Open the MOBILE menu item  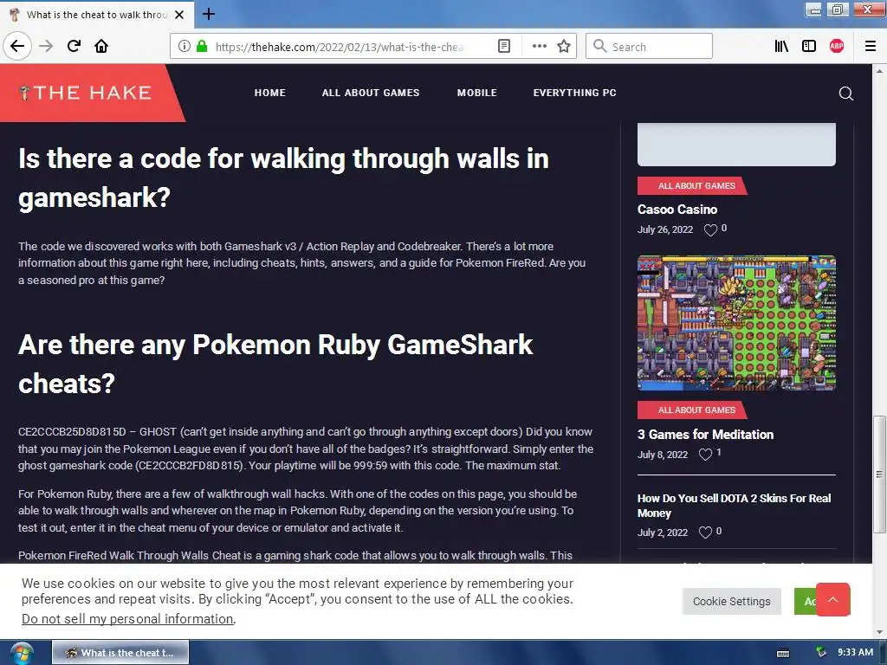[477, 93]
